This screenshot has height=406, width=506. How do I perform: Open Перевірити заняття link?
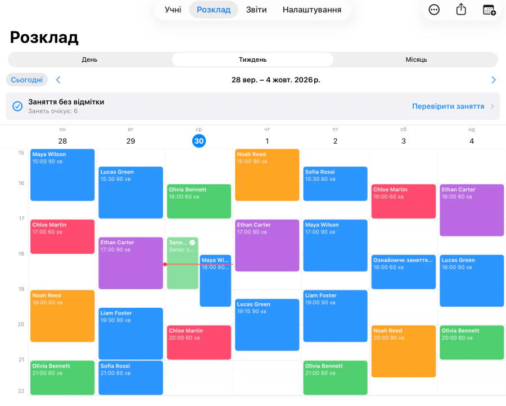448,106
